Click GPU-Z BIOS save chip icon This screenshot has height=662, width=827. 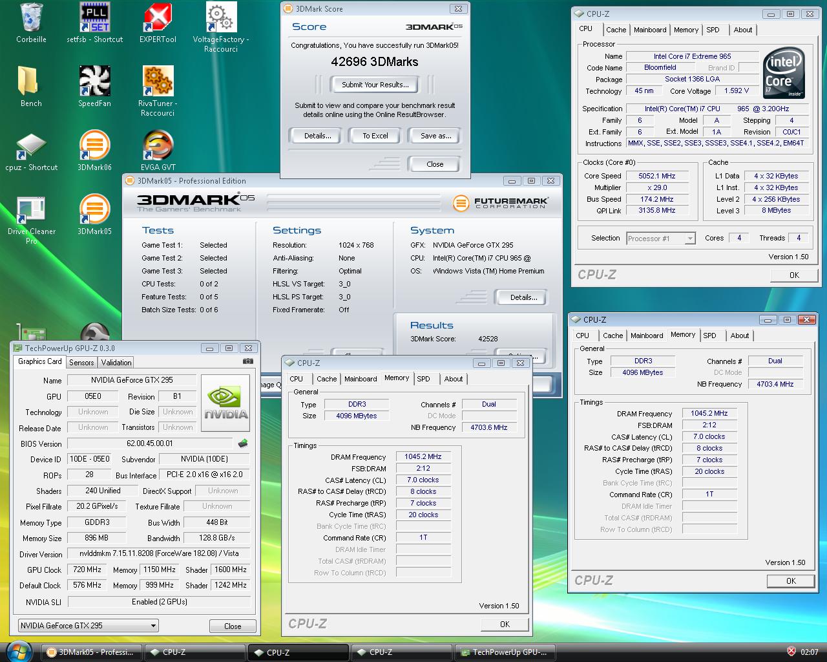[243, 443]
